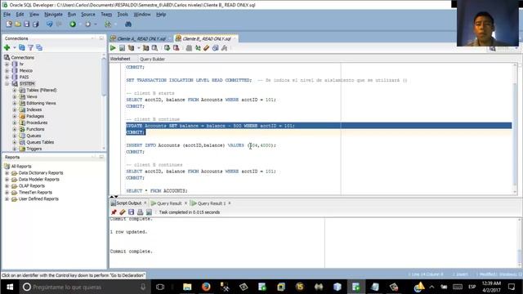The height and width of the screenshot is (294, 523).
Task: Click the Commit icon in worksheet toolbar
Action: [x=167, y=48]
